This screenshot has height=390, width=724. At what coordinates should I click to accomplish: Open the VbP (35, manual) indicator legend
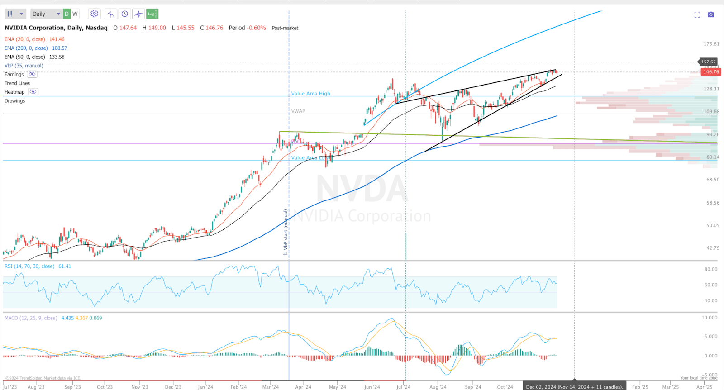point(24,66)
